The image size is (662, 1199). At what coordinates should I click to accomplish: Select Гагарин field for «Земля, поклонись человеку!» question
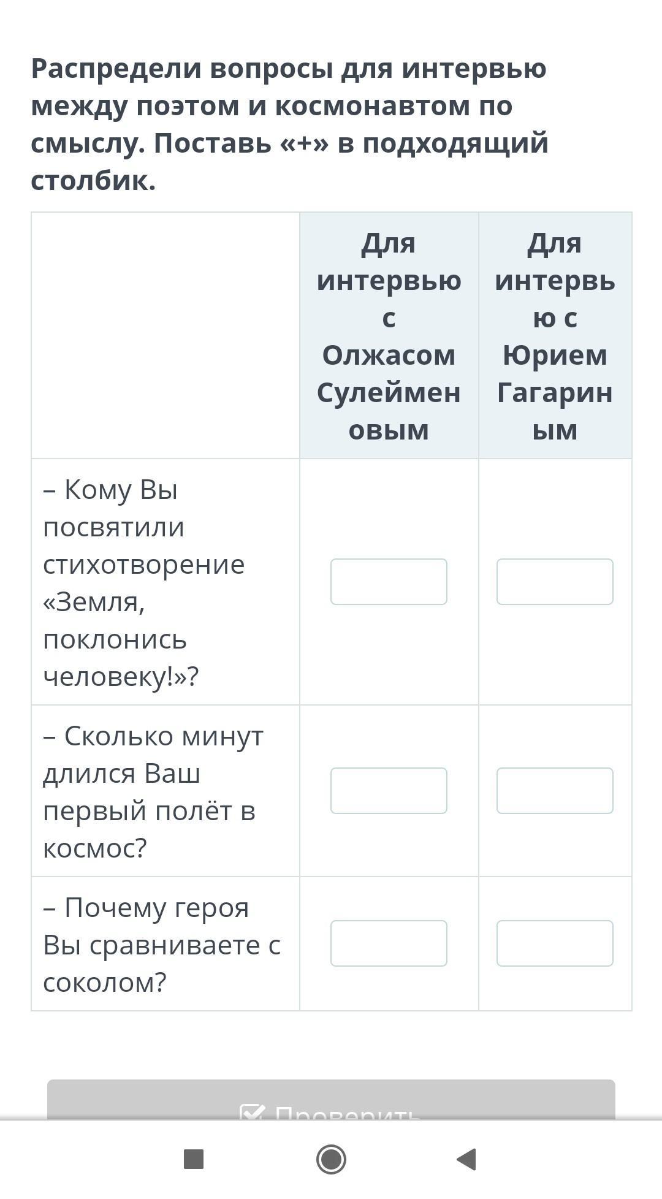tap(555, 582)
